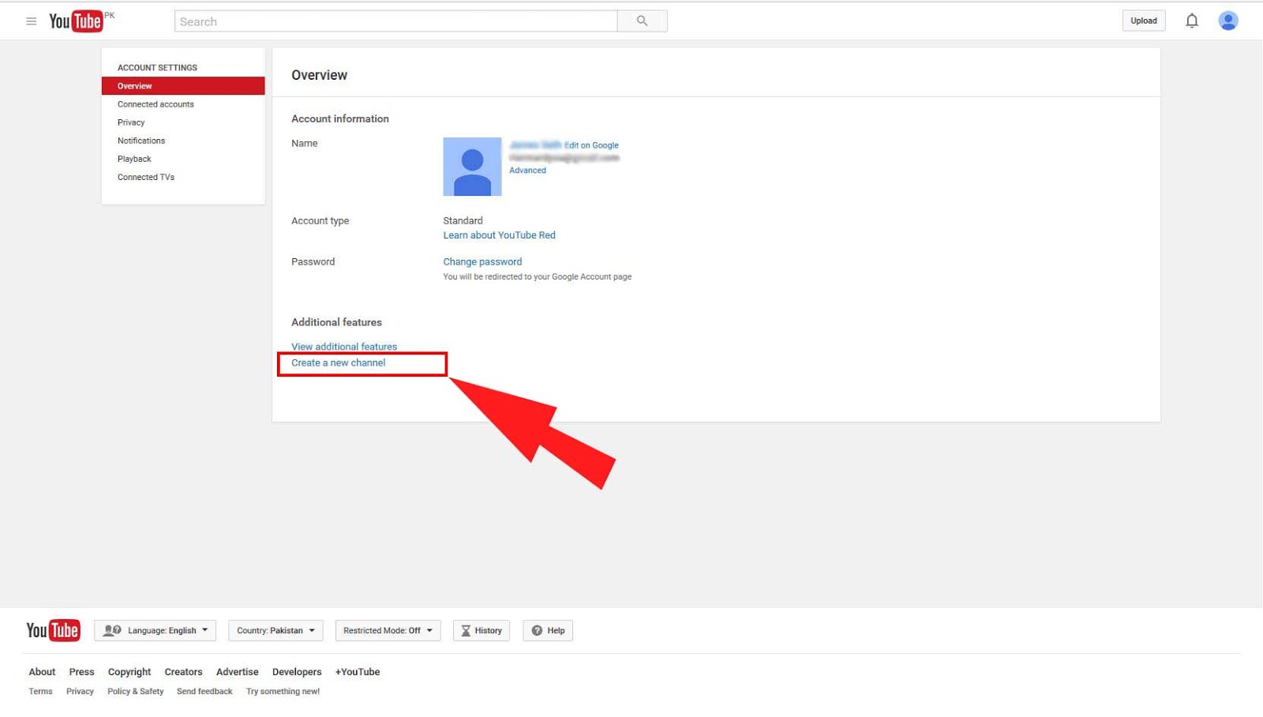Click +YouTube footer link
The width and height of the screenshot is (1263, 717).
click(x=358, y=672)
